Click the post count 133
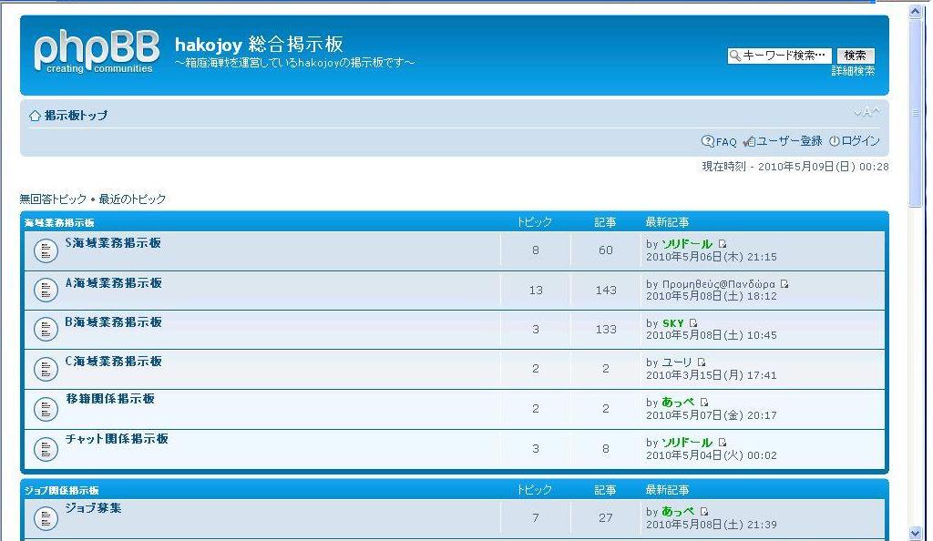Screen dimensions: 933x541 [x=606, y=330]
